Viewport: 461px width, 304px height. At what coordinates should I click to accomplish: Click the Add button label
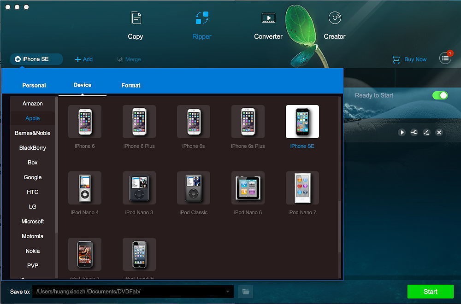pyautogui.click(x=88, y=59)
